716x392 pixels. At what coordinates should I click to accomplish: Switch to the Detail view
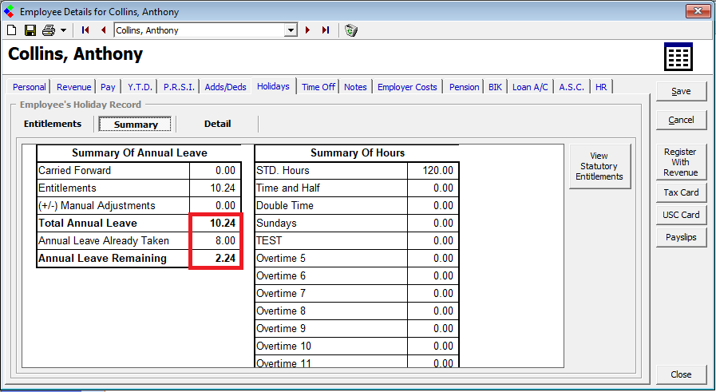point(217,124)
